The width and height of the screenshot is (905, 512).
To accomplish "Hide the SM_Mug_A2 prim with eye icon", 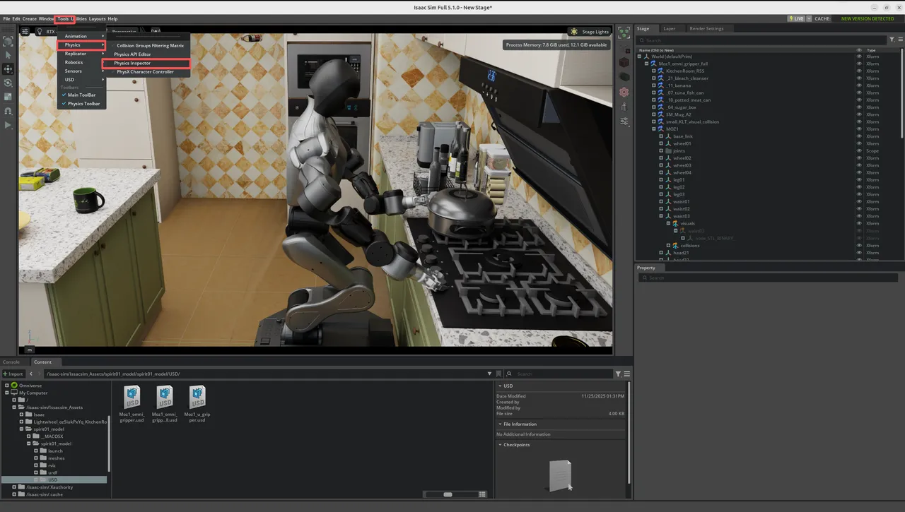I will 859,114.
